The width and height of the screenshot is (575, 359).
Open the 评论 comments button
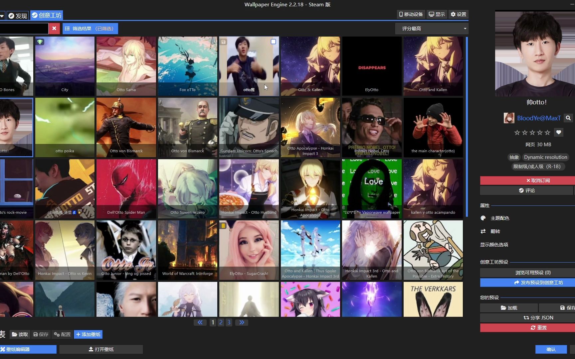coord(527,190)
